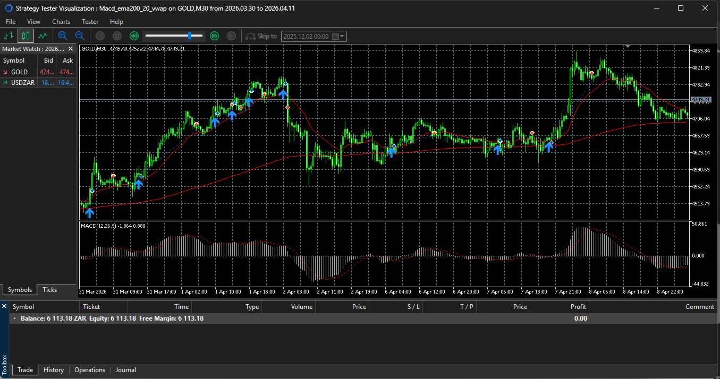The height and width of the screenshot is (379, 720).
Task: Zoom out of the chart
Action: coord(80,36)
